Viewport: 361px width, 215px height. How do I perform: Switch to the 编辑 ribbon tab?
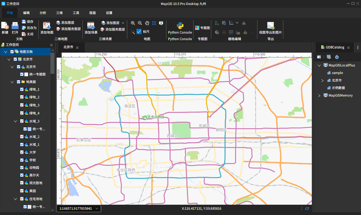click(x=26, y=13)
